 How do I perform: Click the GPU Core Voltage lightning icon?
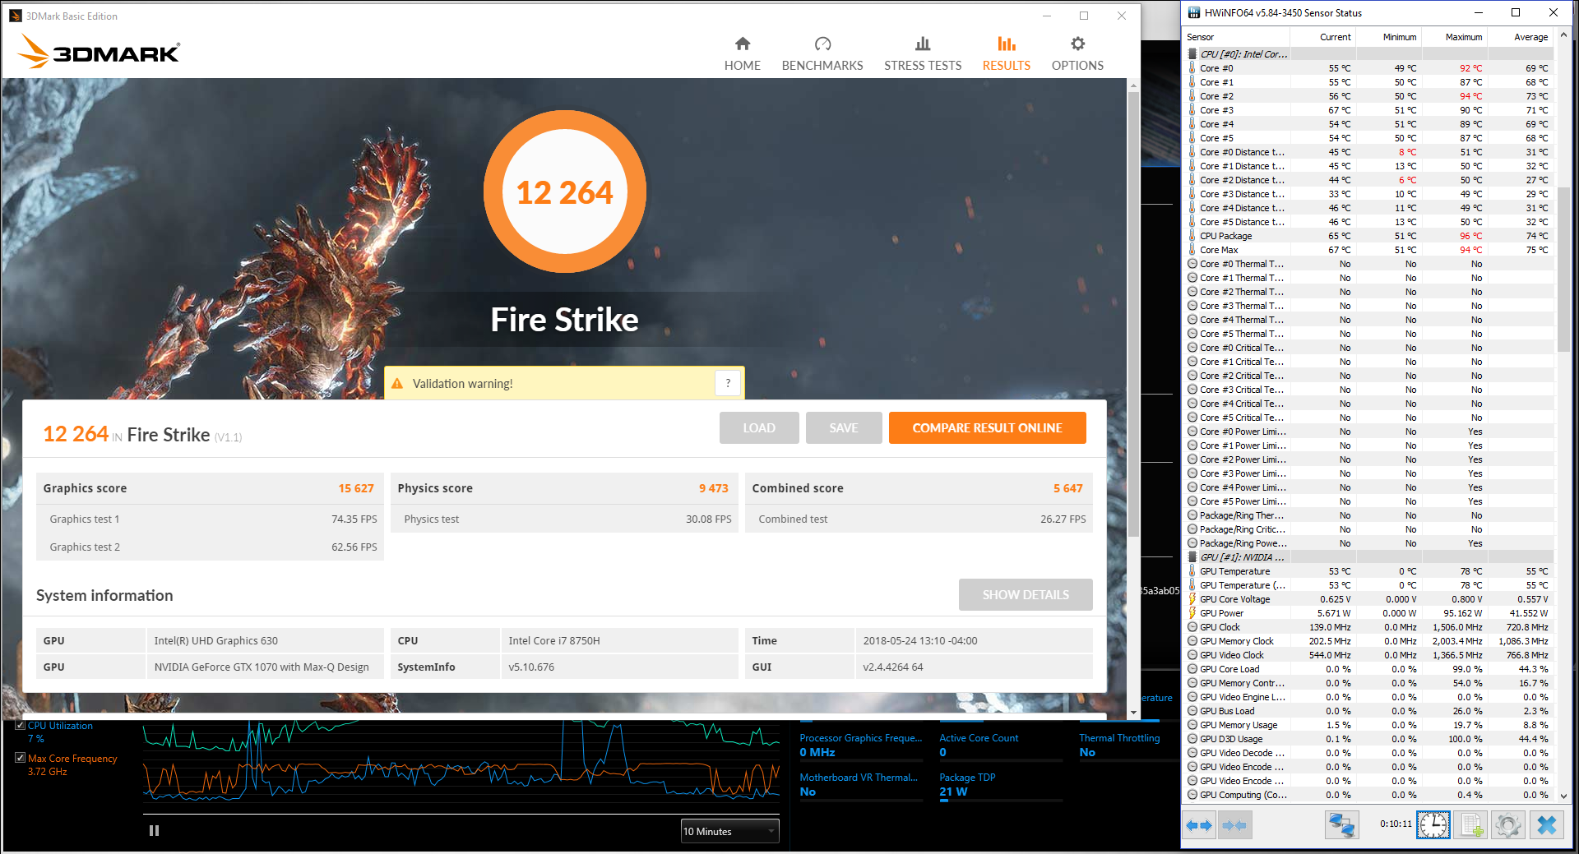(x=1192, y=599)
